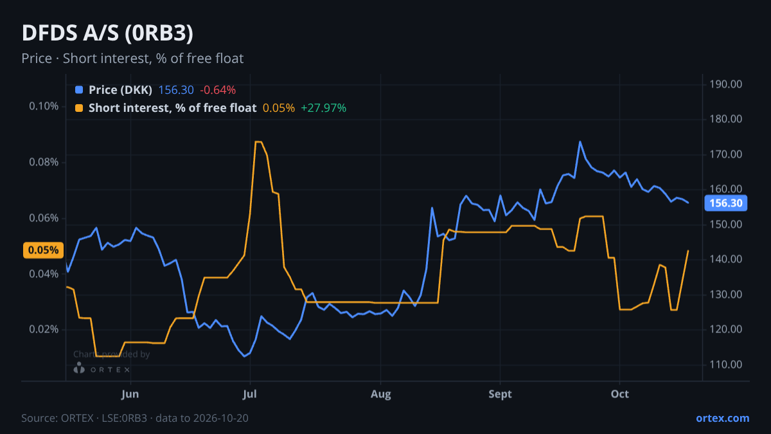Click the orange 0.05% legend value

pos(279,108)
